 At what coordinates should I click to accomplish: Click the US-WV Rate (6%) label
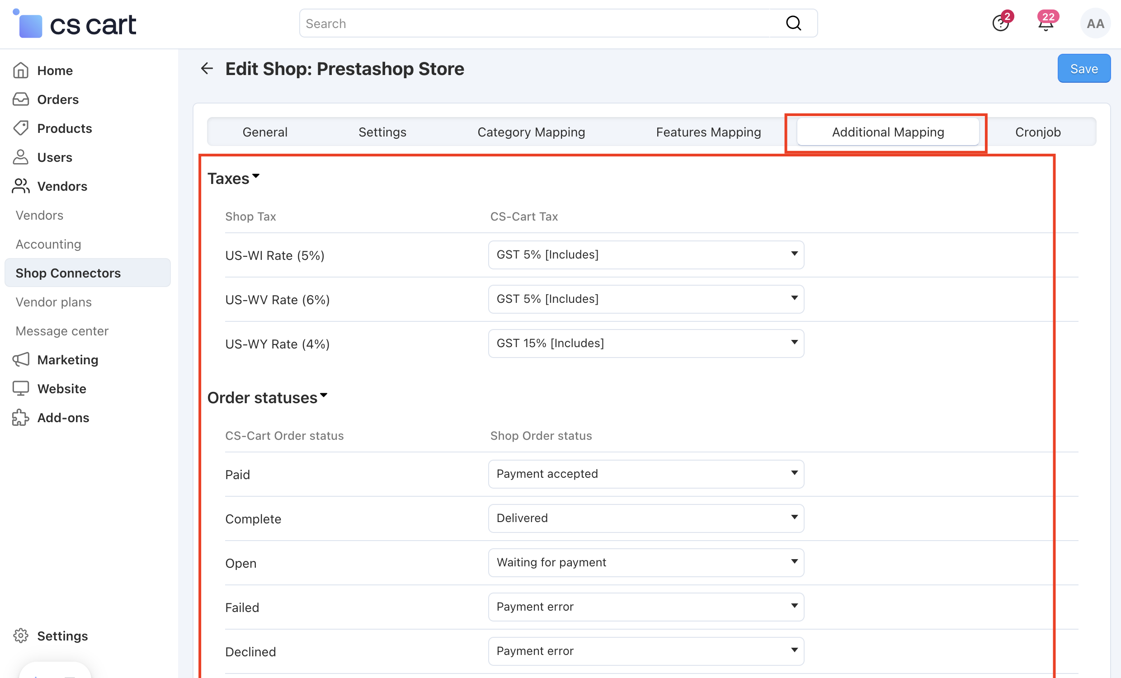(278, 299)
